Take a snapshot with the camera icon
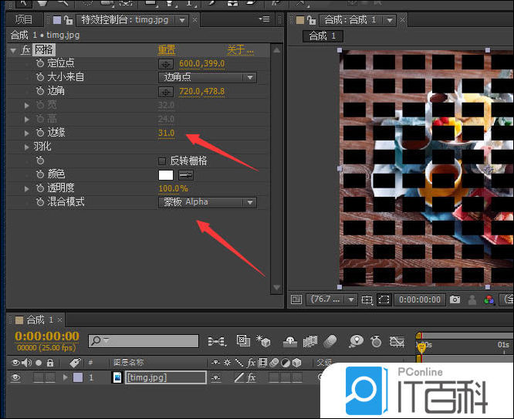The height and width of the screenshot is (419, 514). click(x=455, y=299)
